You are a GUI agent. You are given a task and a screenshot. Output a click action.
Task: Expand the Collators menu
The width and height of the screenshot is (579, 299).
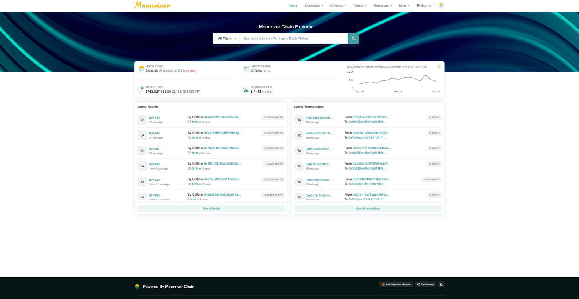coord(338,5)
